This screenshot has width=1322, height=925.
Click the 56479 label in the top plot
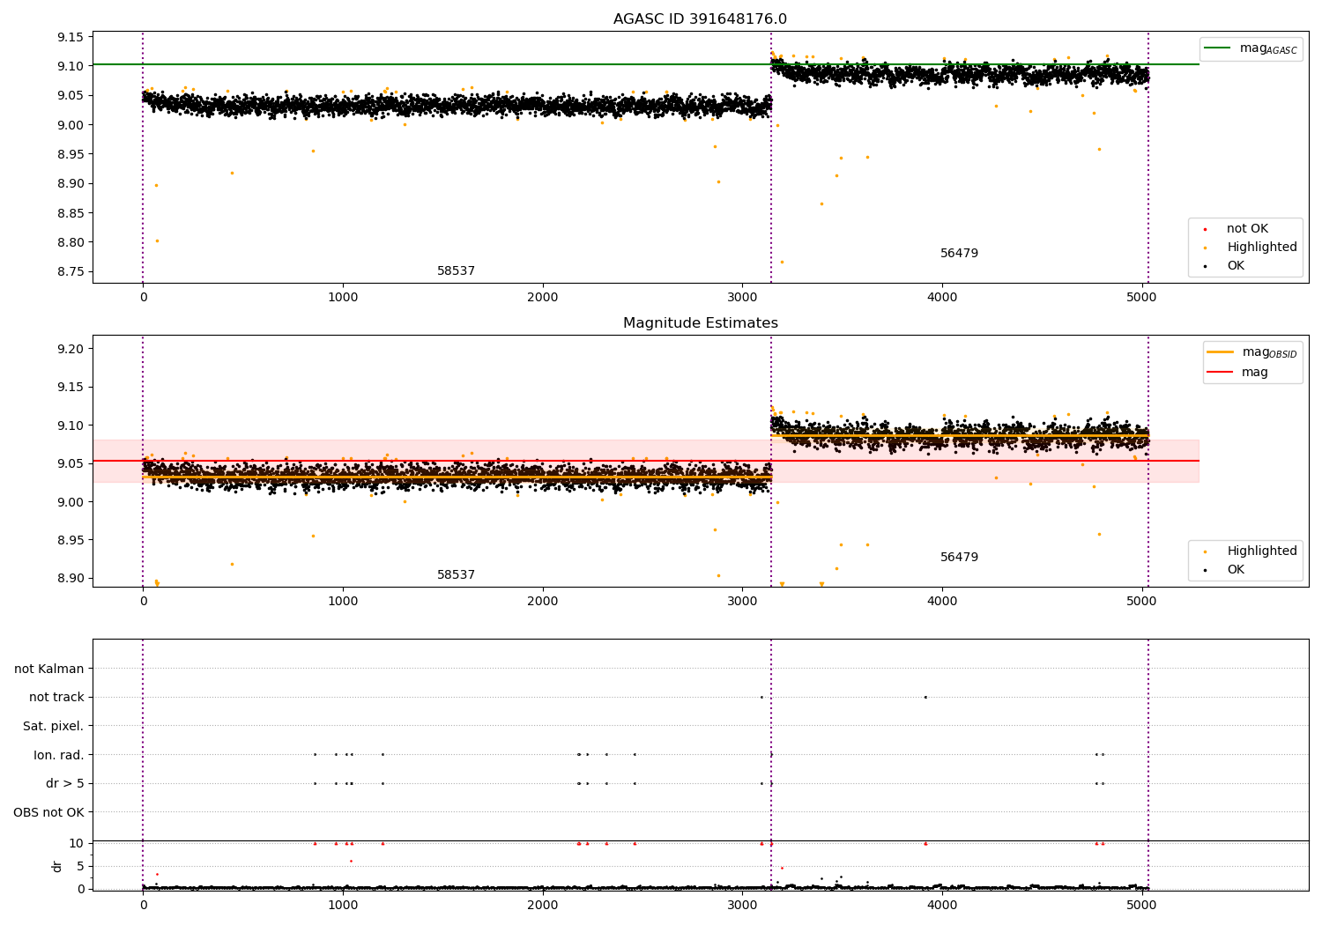[959, 254]
